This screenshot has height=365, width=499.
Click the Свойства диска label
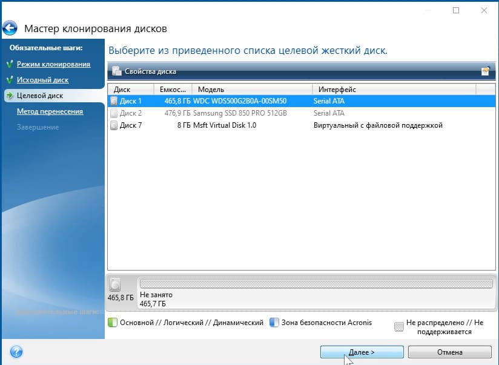[x=150, y=71]
